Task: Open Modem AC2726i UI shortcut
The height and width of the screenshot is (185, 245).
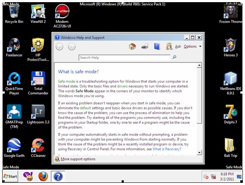Action: 62,16
